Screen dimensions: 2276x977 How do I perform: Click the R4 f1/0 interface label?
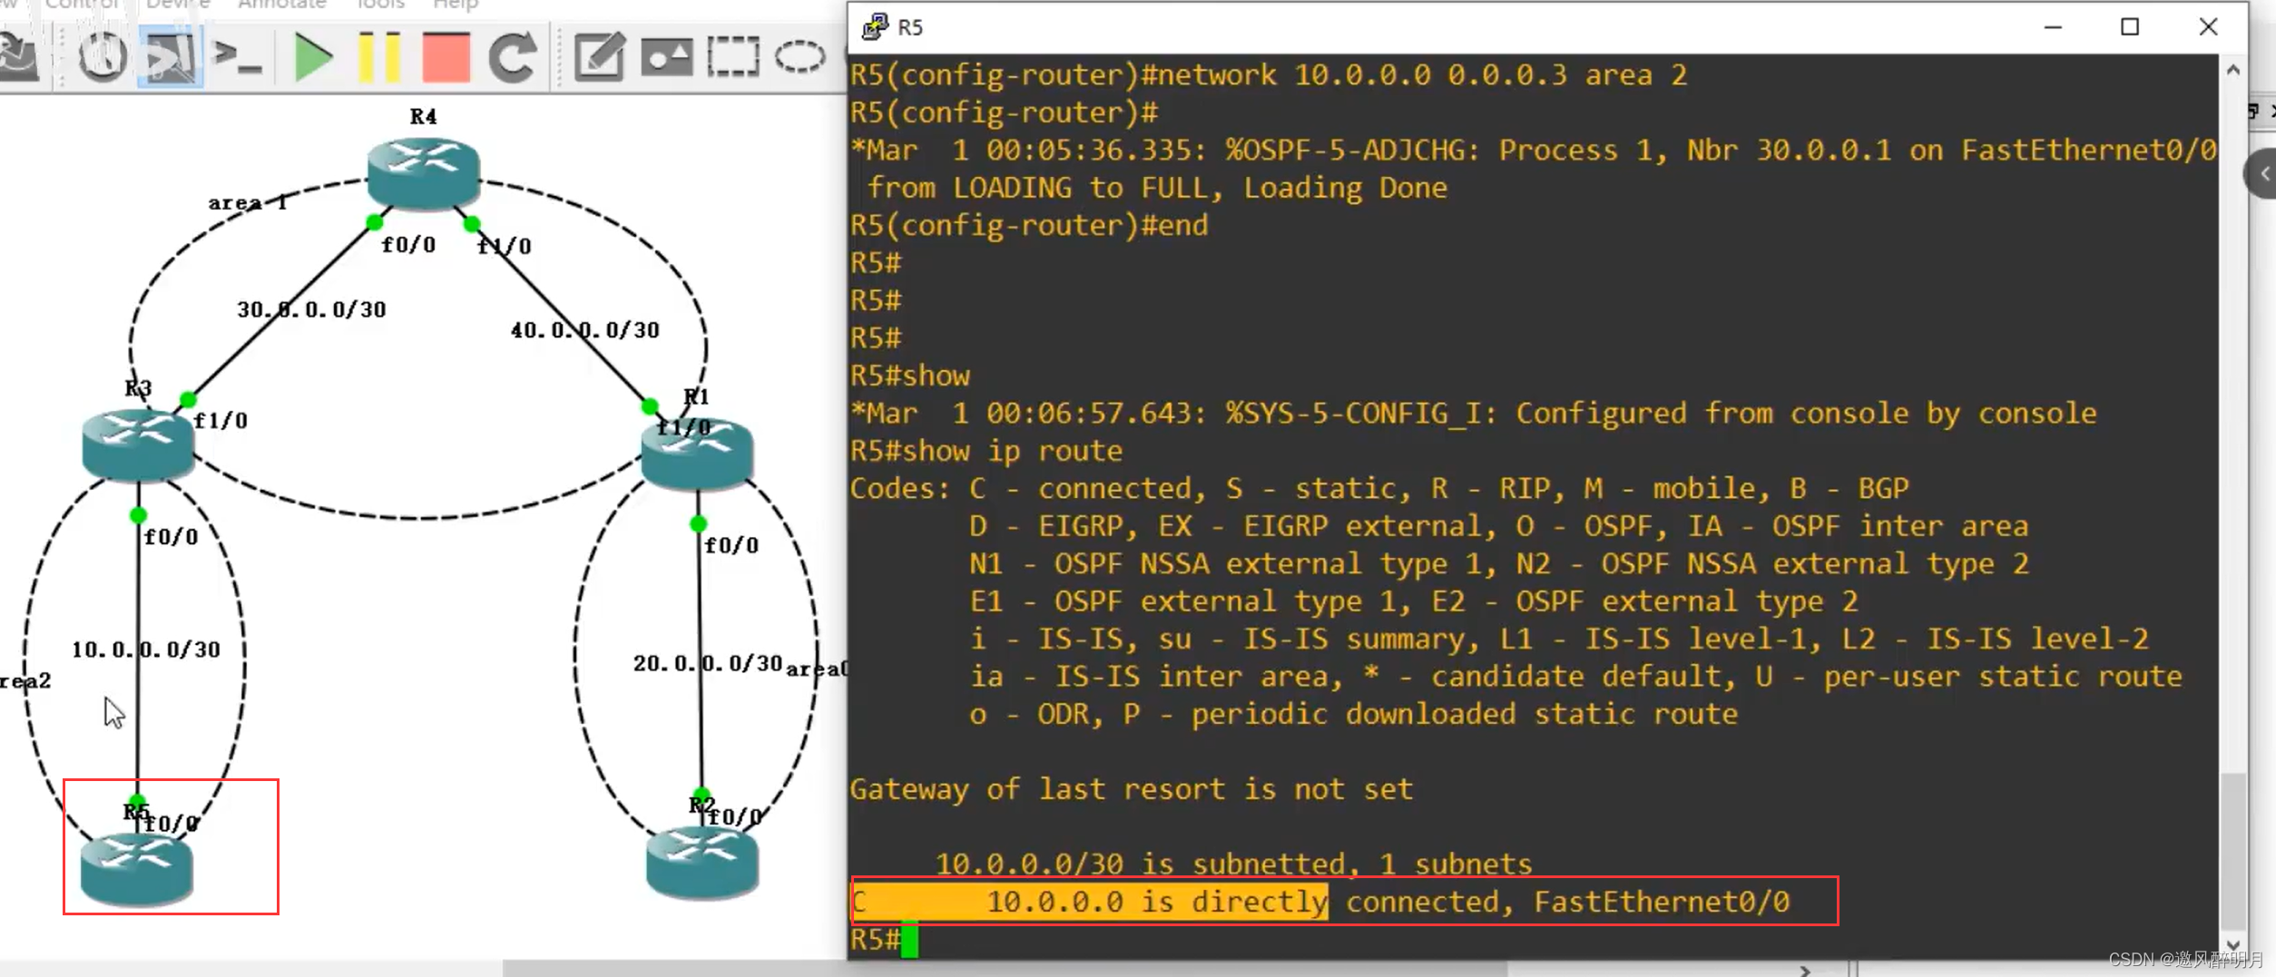pos(505,246)
